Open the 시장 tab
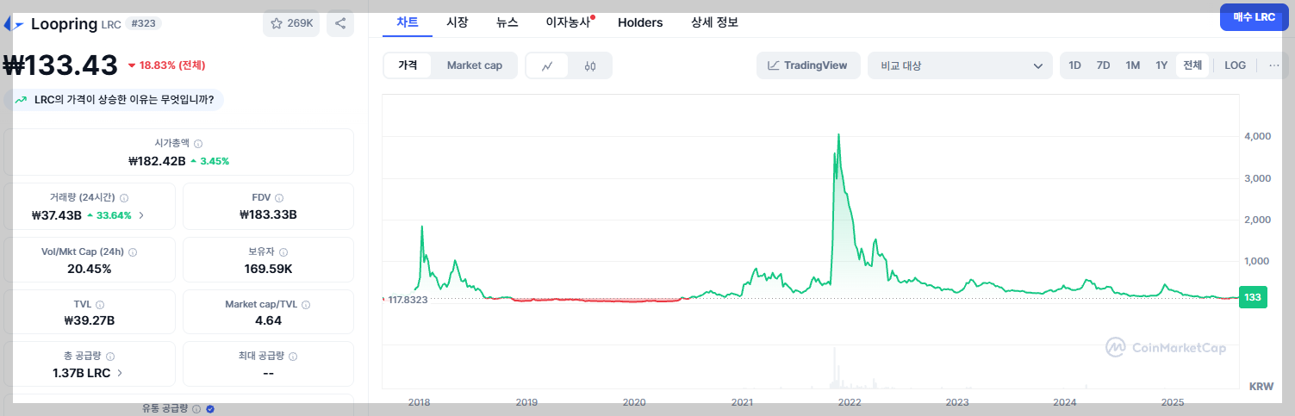 [458, 22]
